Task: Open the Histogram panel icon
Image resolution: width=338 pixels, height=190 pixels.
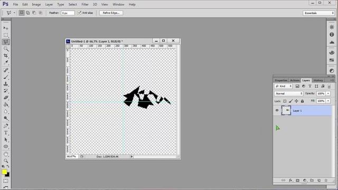Action: [x=332, y=42]
